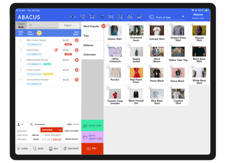This screenshot has width=226, height=163.
Task: Click the headset support icon
Action: pyautogui.click(x=73, y=17)
